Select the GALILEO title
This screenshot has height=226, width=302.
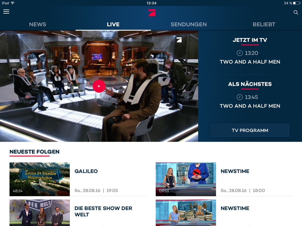pyautogui.click(x=86, y=171)
